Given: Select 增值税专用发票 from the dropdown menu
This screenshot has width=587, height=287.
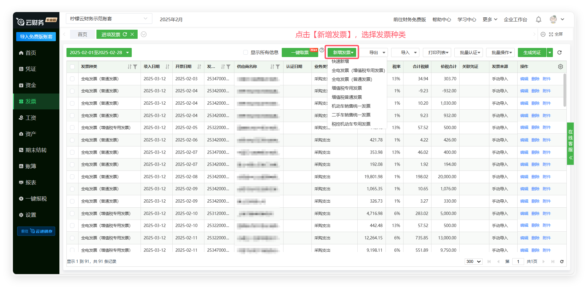Looking at the screenshot, I should pos(347,88).
